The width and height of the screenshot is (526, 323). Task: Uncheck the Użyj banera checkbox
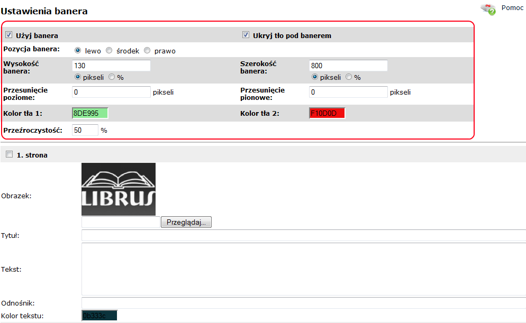click(8, 35)
